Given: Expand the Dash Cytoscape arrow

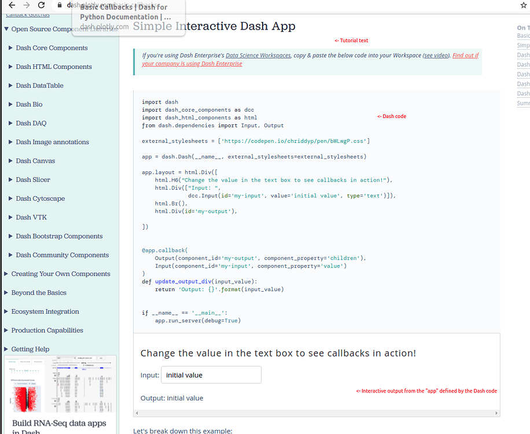Looking at the screenshot, I should (x=10, y=198).
